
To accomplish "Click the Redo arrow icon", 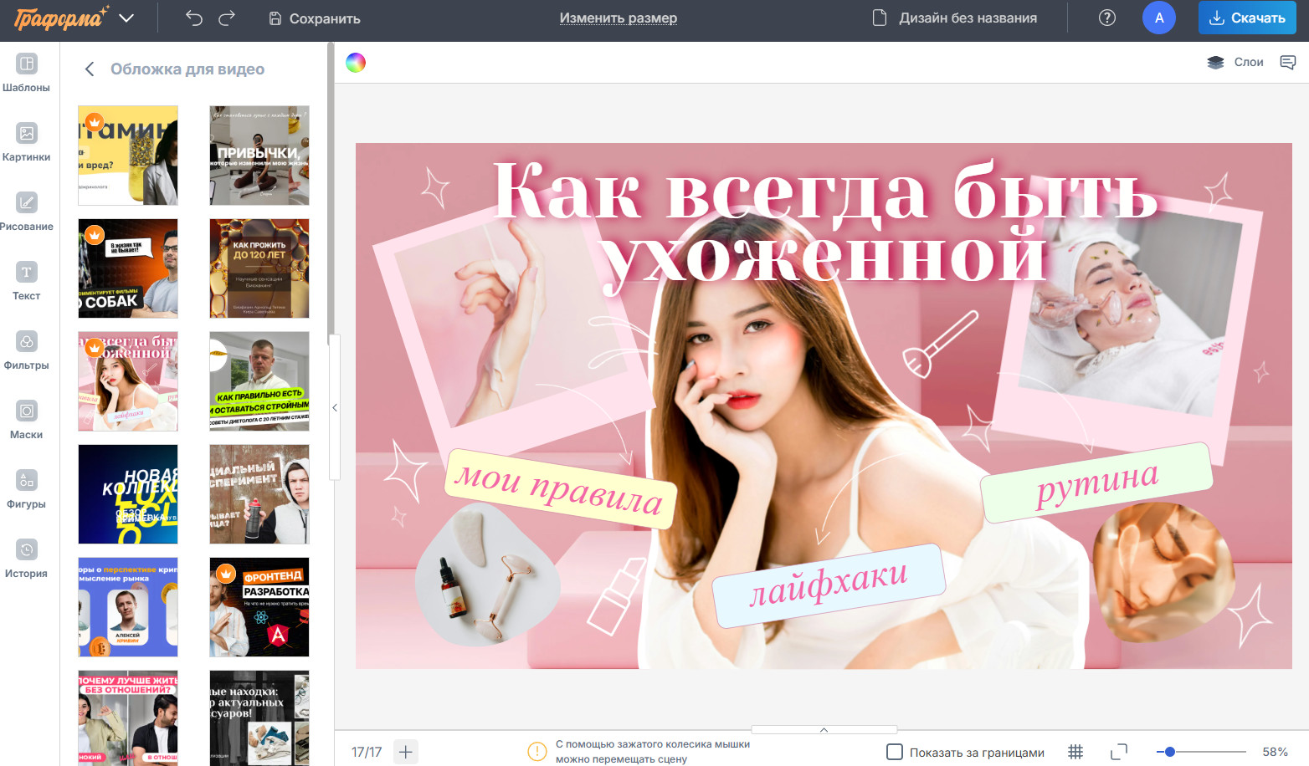I will pos(227,18).
